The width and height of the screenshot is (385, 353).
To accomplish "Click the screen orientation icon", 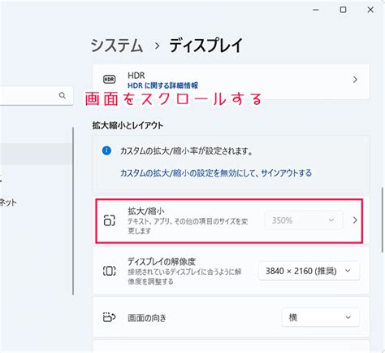I will 110,317.
